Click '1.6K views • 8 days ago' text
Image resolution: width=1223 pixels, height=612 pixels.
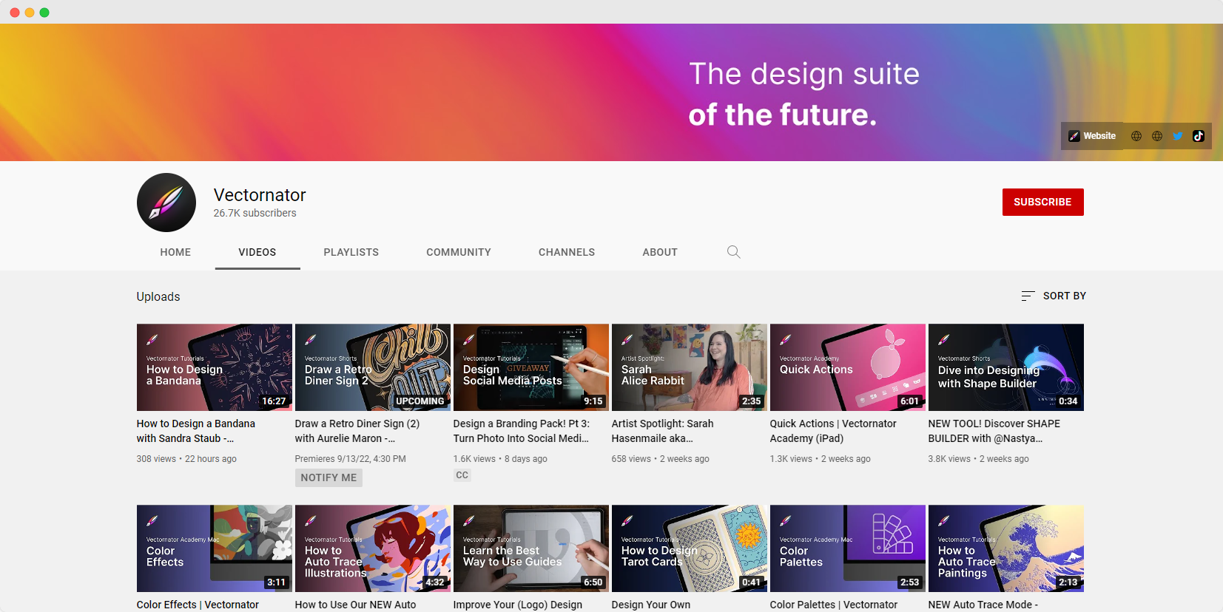(x=500, y=459)
